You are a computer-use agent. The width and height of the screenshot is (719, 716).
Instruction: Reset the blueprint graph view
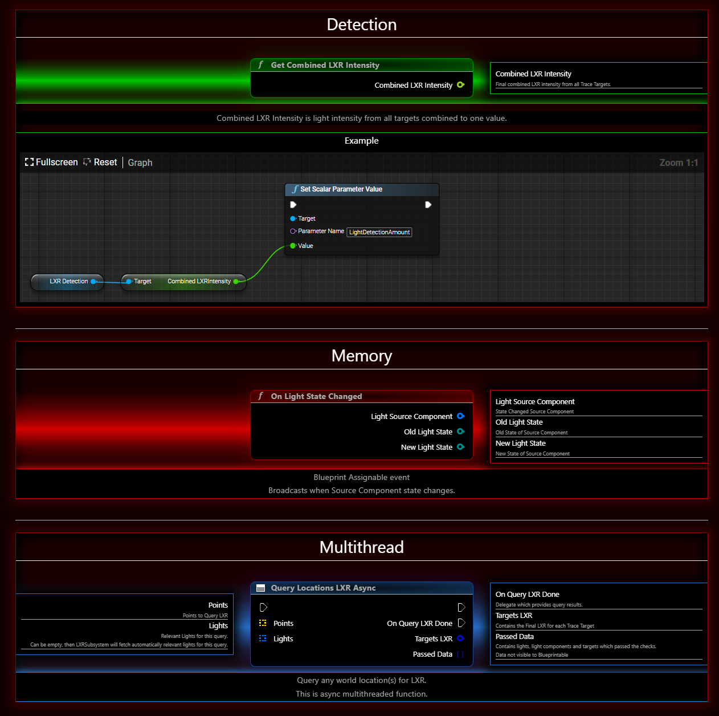100,162
